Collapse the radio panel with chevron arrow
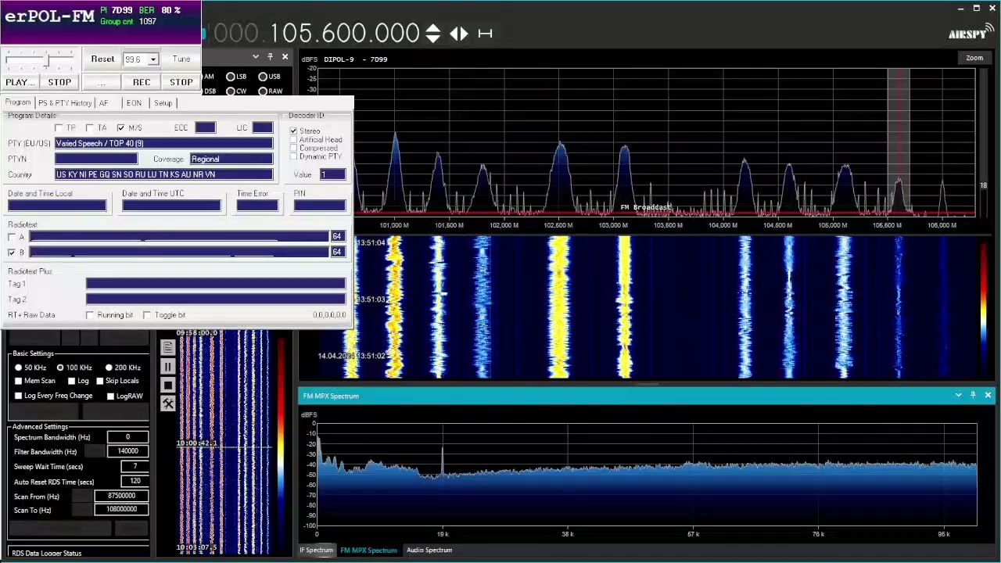 point(256,57)
